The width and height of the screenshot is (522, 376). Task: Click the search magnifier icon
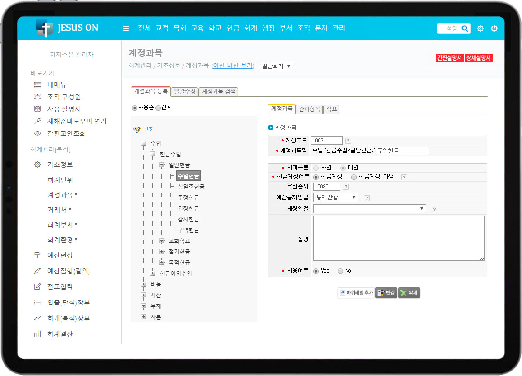point(465,28)
